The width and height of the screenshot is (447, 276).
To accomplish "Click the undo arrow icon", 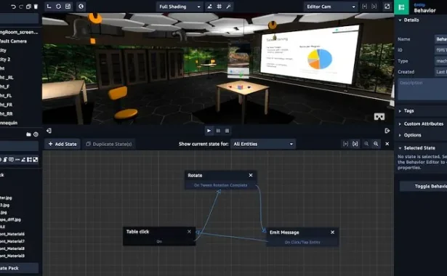I will click(13, 7).
